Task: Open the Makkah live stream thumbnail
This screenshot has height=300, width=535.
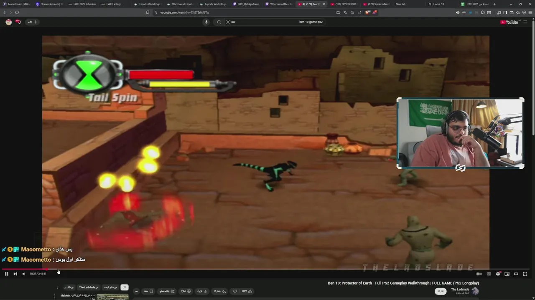Action: tap(113, 297)
